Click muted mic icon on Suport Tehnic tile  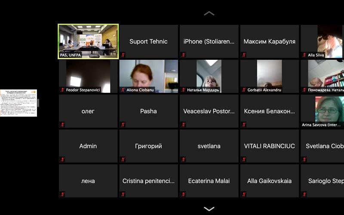click(123, 55)
